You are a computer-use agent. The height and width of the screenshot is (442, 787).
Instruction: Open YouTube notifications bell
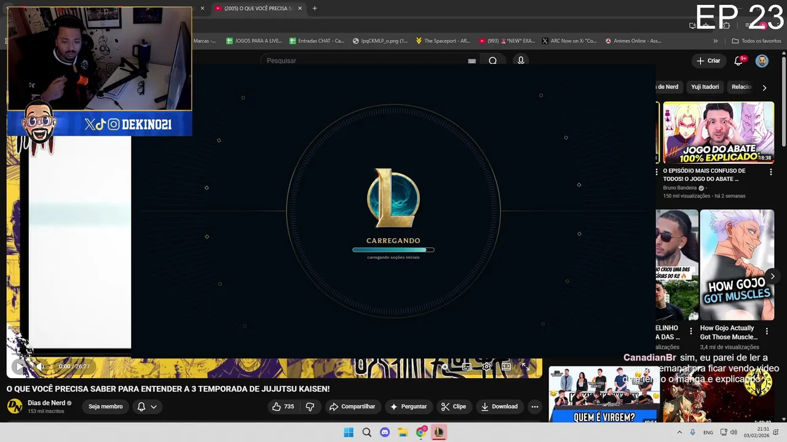click(739, 61)
